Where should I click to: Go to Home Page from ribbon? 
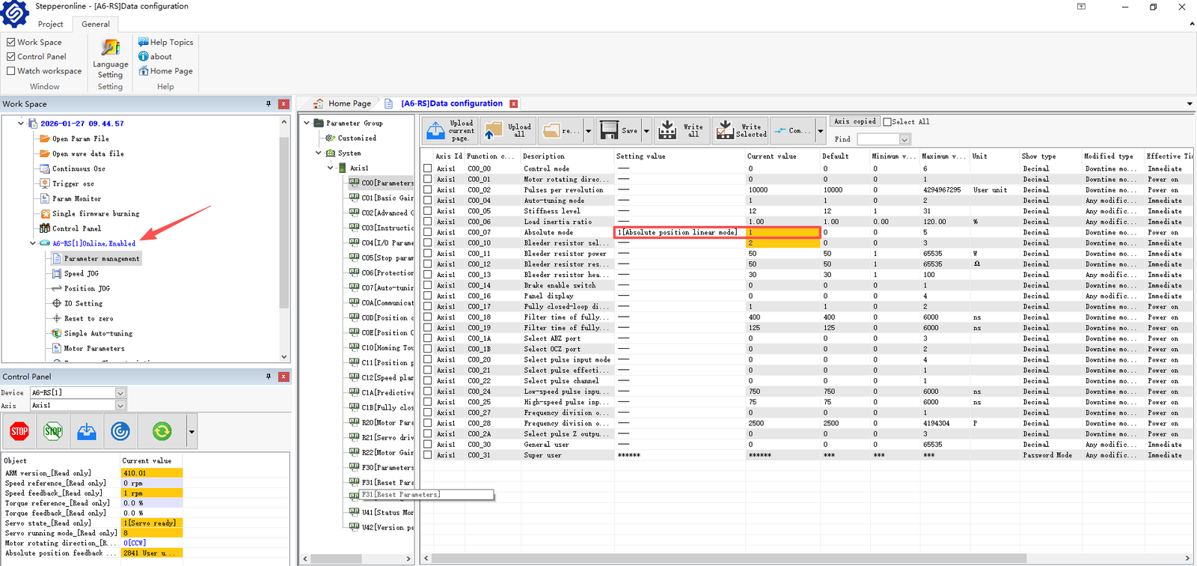(x=165, y=71)
